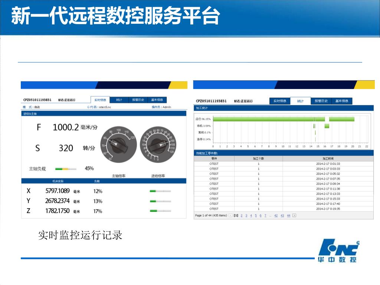This screenshot has width=380, height=285.
Task: Open the 报警历史 tab in the left panel
Action: tap(138, 100)
